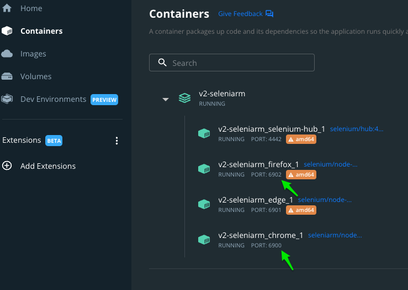The image size is (408, 290).
Task: Click the Give Feedback link
Action: tap(240, 14)
